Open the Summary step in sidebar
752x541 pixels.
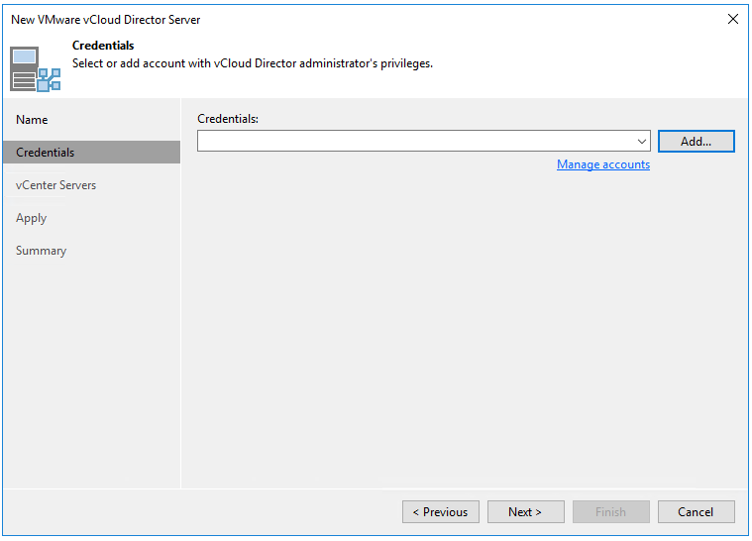click(42, 251)
